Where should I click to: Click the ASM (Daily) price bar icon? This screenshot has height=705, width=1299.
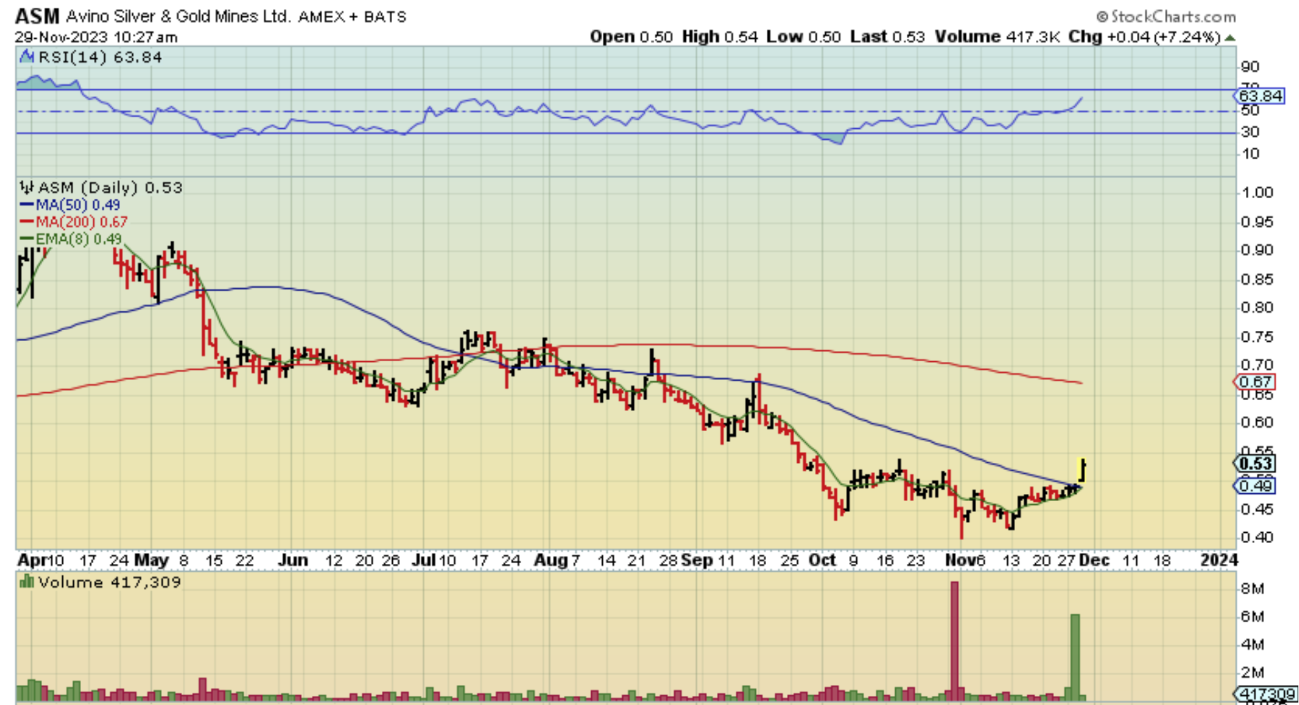[x=27, y=188]
